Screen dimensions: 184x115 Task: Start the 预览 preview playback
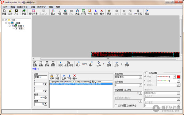pyautogui.click(x=60, y=64)
